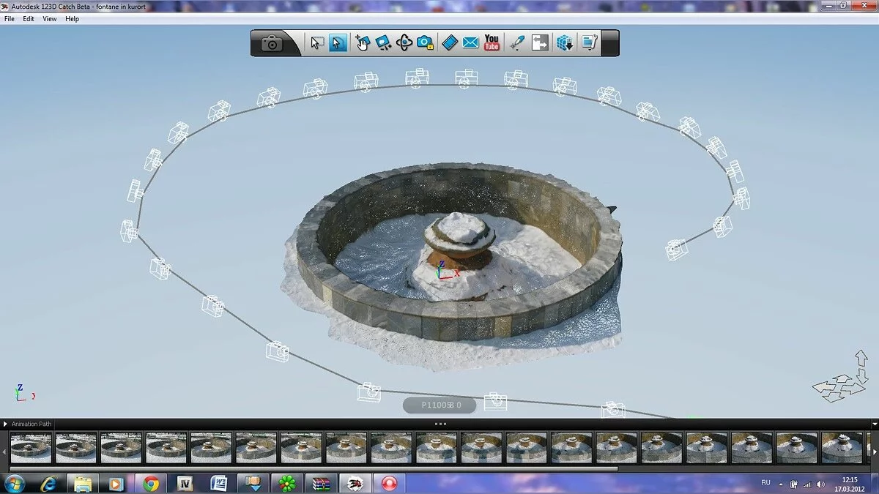
Task: Click the volume icon in the system tray
Action: point(821,483)
